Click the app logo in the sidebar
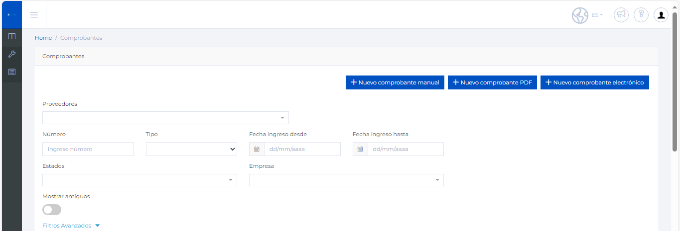The height and width of the screenshot is (231, 680). click(x=11, y=14)
